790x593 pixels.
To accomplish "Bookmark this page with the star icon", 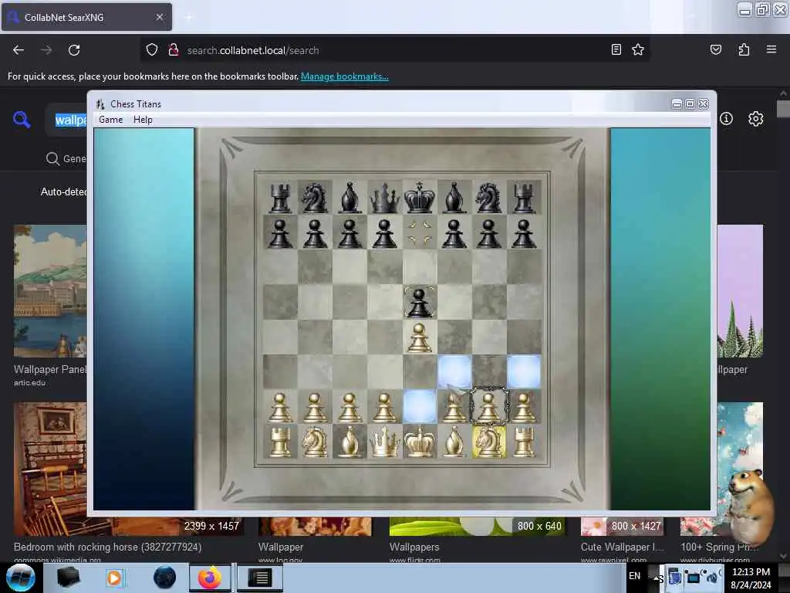I will pos(638,49).
